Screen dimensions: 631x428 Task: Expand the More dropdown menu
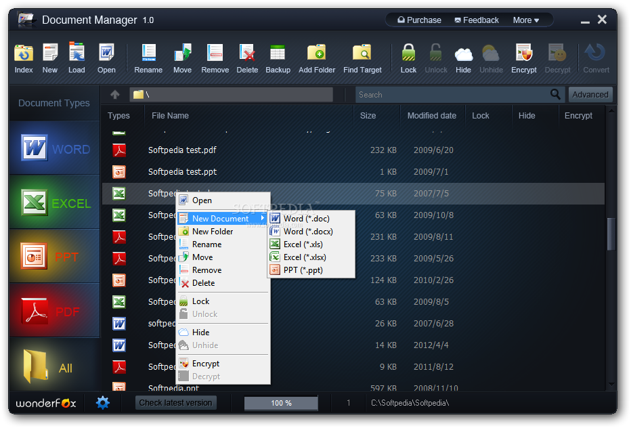click(526, 20)
